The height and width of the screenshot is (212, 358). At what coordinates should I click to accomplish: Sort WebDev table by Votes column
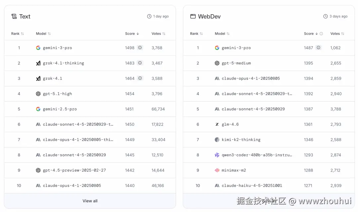[x=337, y=34]
